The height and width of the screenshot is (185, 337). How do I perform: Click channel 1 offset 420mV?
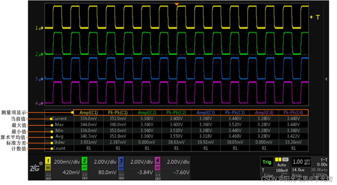71,172
